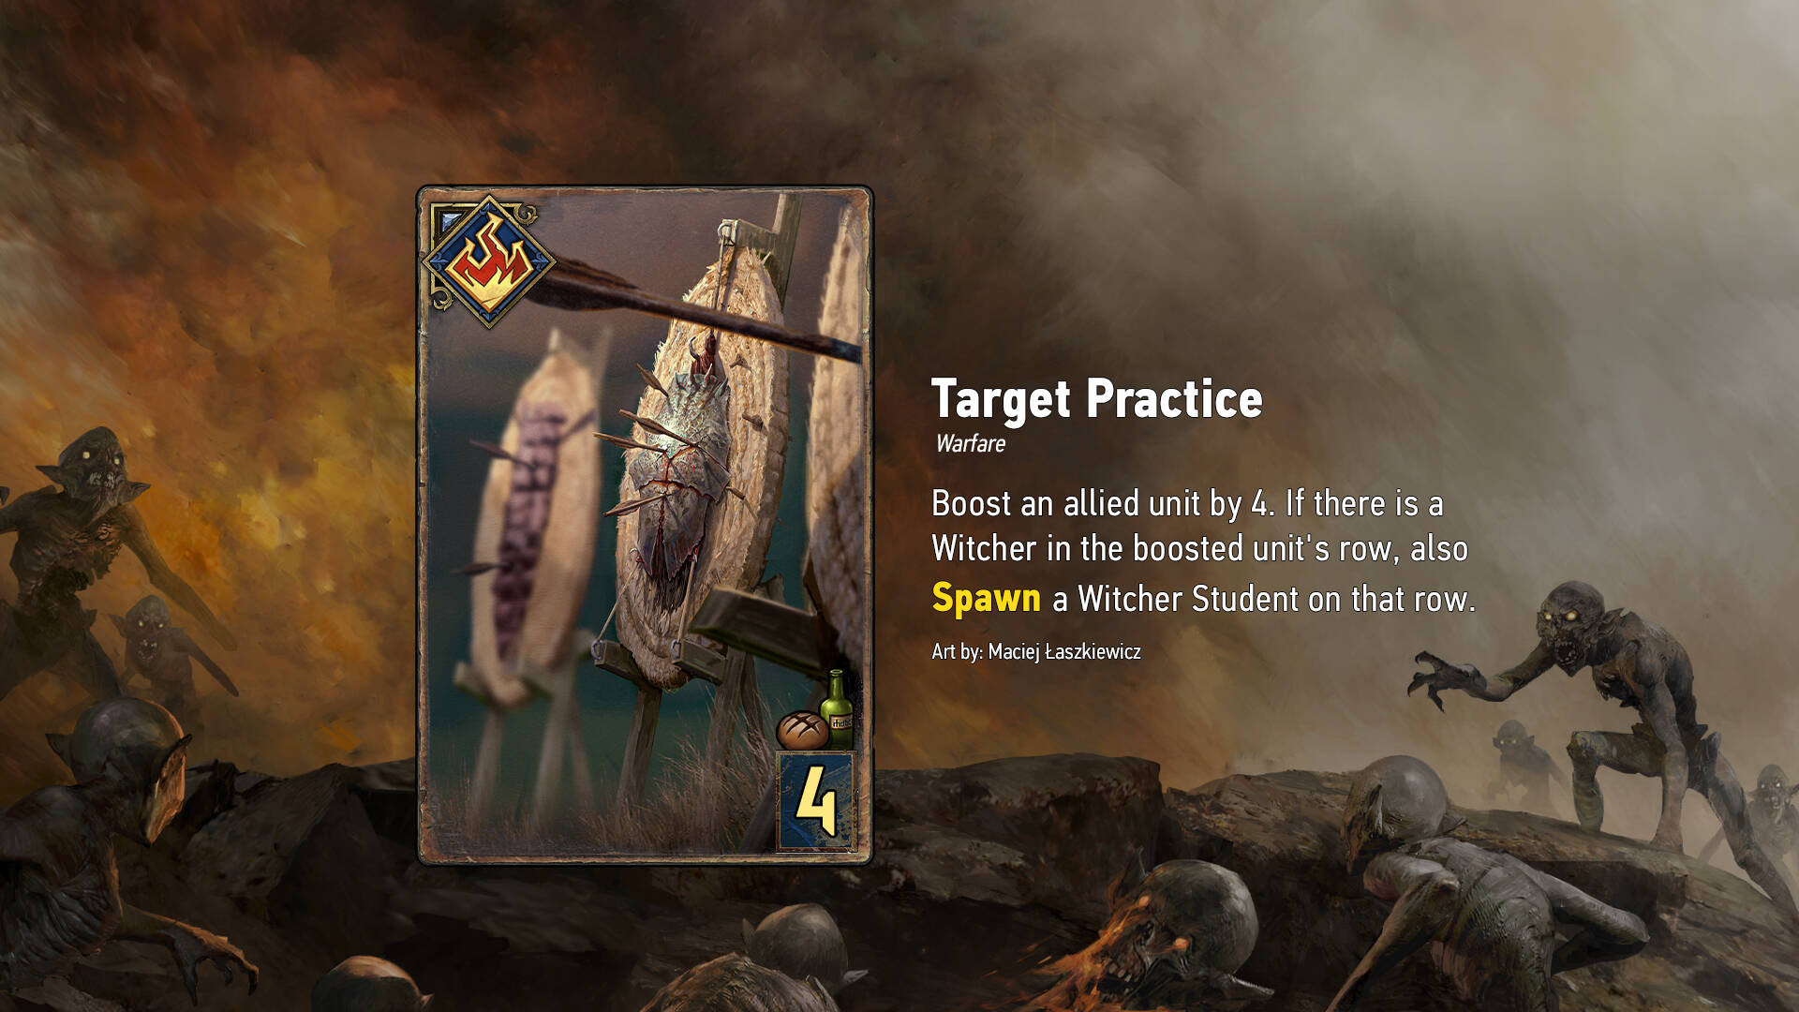Screen dimensions: 1799x1012
Task: Click the 'Art by:' credit label
Action: 957,651
